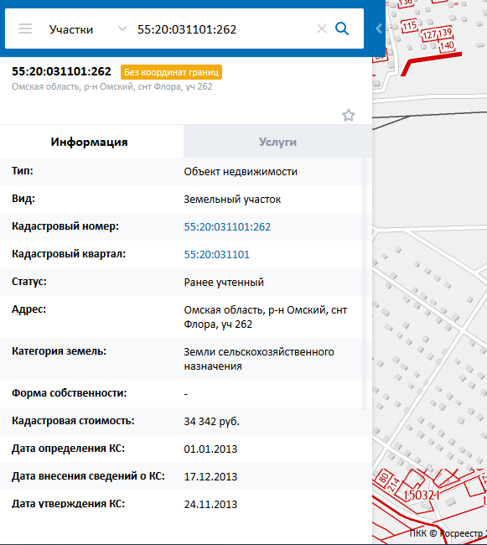This screenshot has width=487, height=545.
Task: Open dropdown arrow next to Участки
Action: (122, 29)
